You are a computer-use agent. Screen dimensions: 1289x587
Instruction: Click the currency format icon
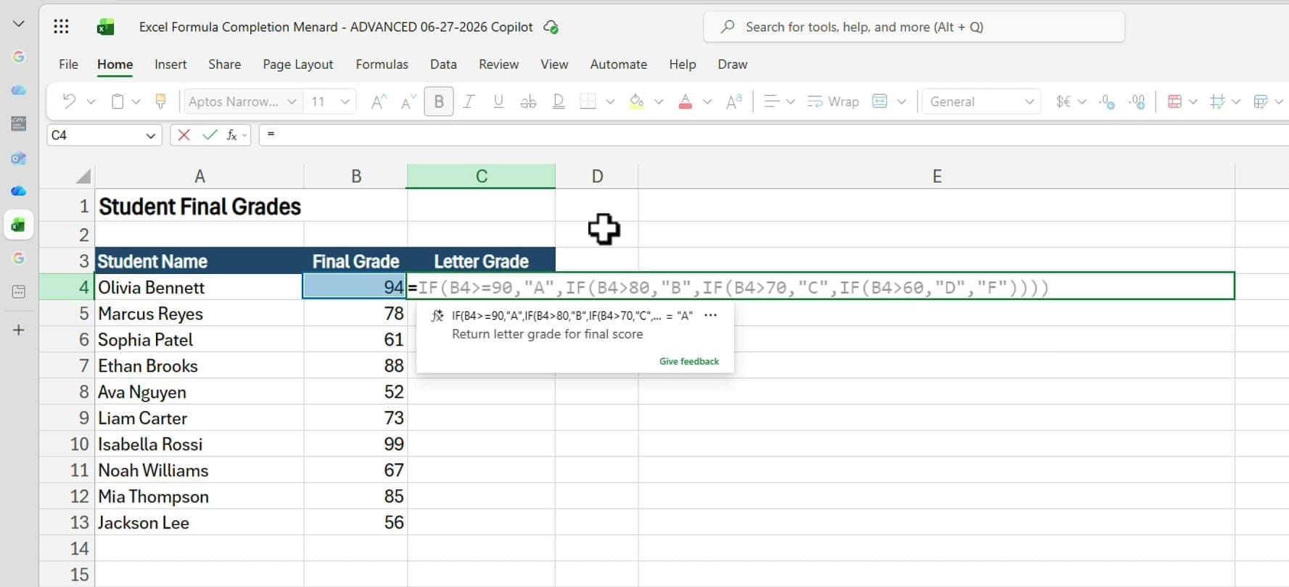(1063, 101)
